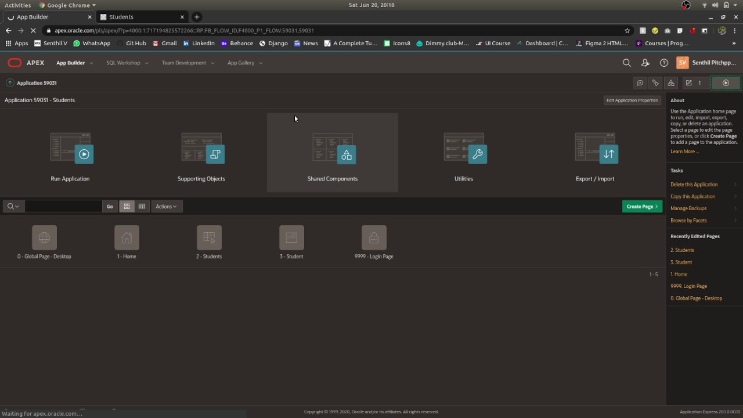Switch to View Icons grid mode
This screenshot has height=418, width=743.
coord(127,206)
